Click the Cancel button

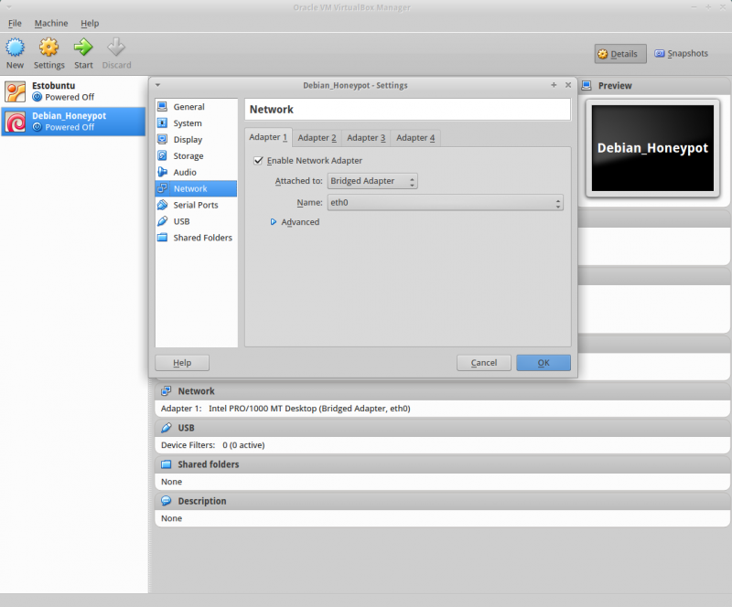click(x=484, y=363)
